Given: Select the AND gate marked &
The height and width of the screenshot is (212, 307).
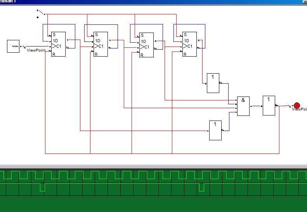Looking at the screenshot, I should [x=243, y=106].
